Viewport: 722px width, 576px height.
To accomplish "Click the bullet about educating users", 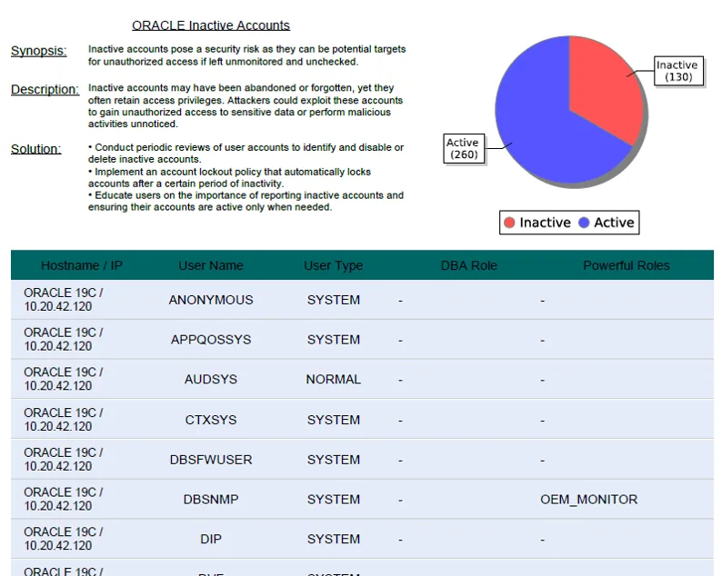I will pos(246,201).
